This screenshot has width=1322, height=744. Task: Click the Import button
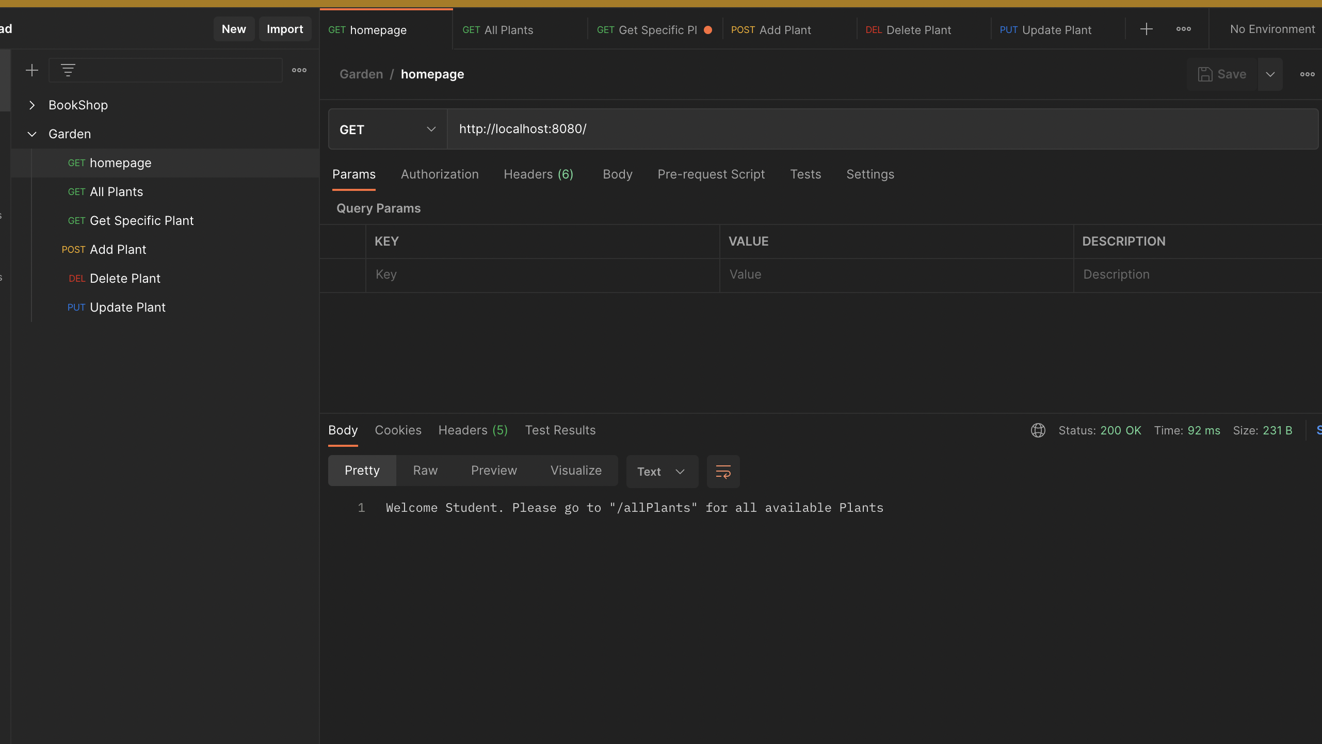click(x=285, y=29)
